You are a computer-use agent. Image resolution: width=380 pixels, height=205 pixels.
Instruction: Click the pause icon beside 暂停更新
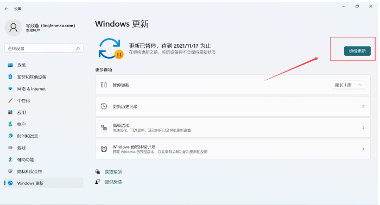(104, 85)
